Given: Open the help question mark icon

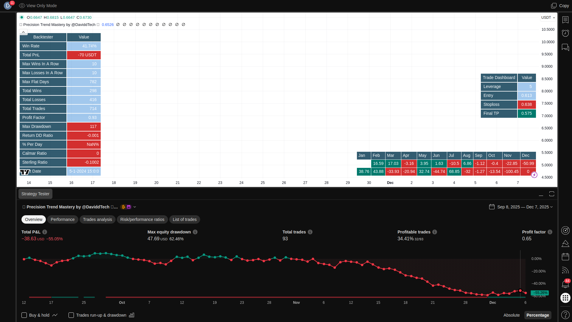Looking at the screenshot, I should [565, 315].
